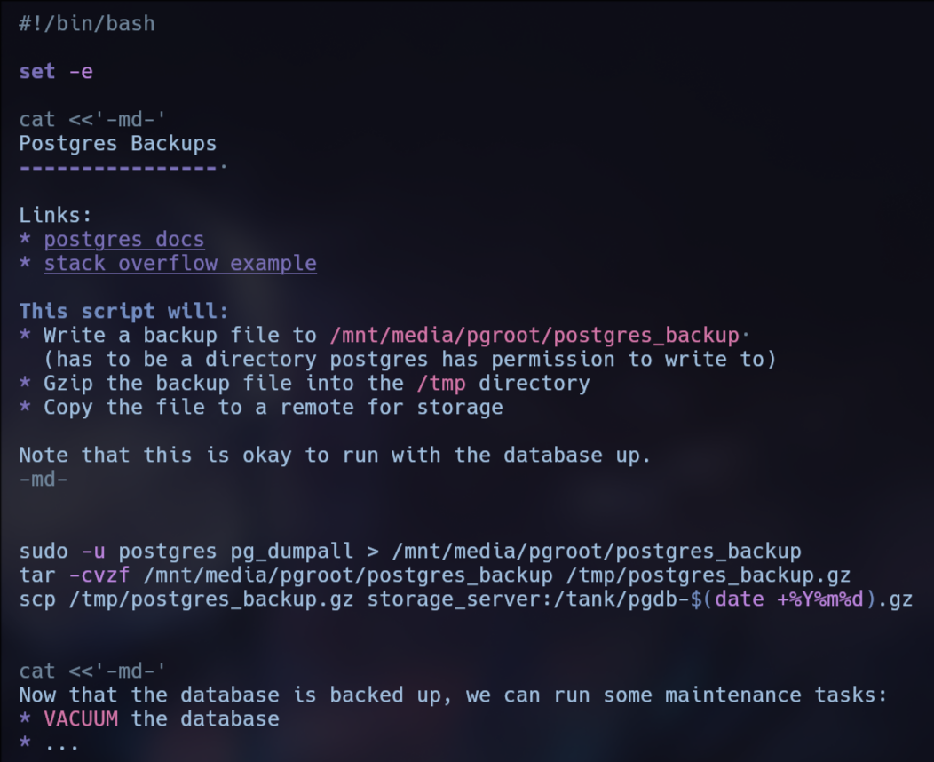Place cursor on the set -e line
The height and width of the screenshot is (762, 934).
click(55, 72)
